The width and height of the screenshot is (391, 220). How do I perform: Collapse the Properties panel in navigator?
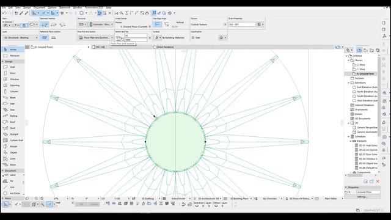(x=346, y=188)
